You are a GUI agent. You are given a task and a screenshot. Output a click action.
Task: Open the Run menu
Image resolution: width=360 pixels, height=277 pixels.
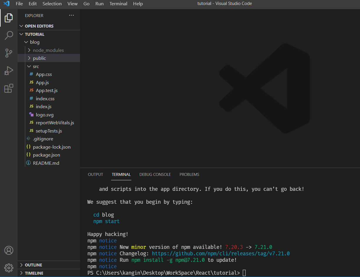tap(99, 4)
